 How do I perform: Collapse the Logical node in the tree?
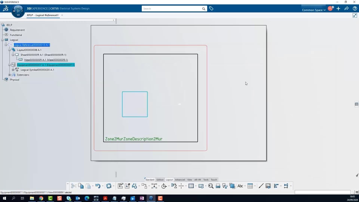tap(3, 40)
